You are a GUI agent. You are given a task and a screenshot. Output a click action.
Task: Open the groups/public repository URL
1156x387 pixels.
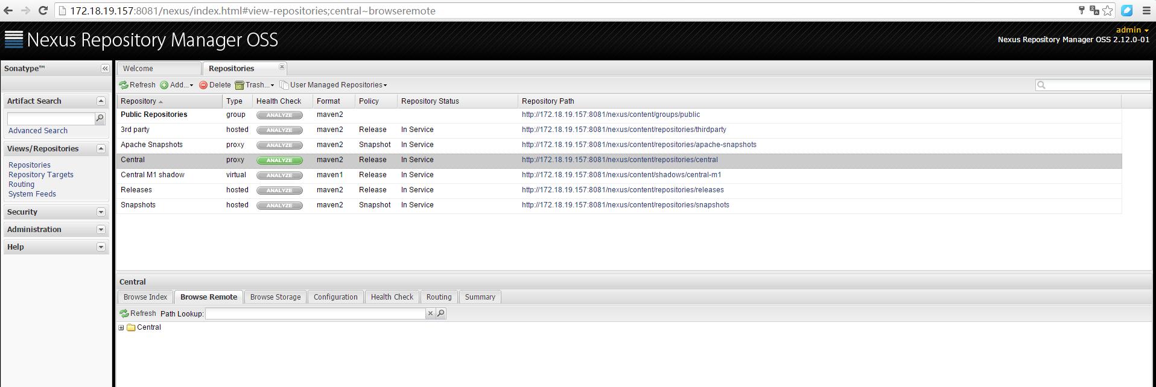[x=611, y=115]
